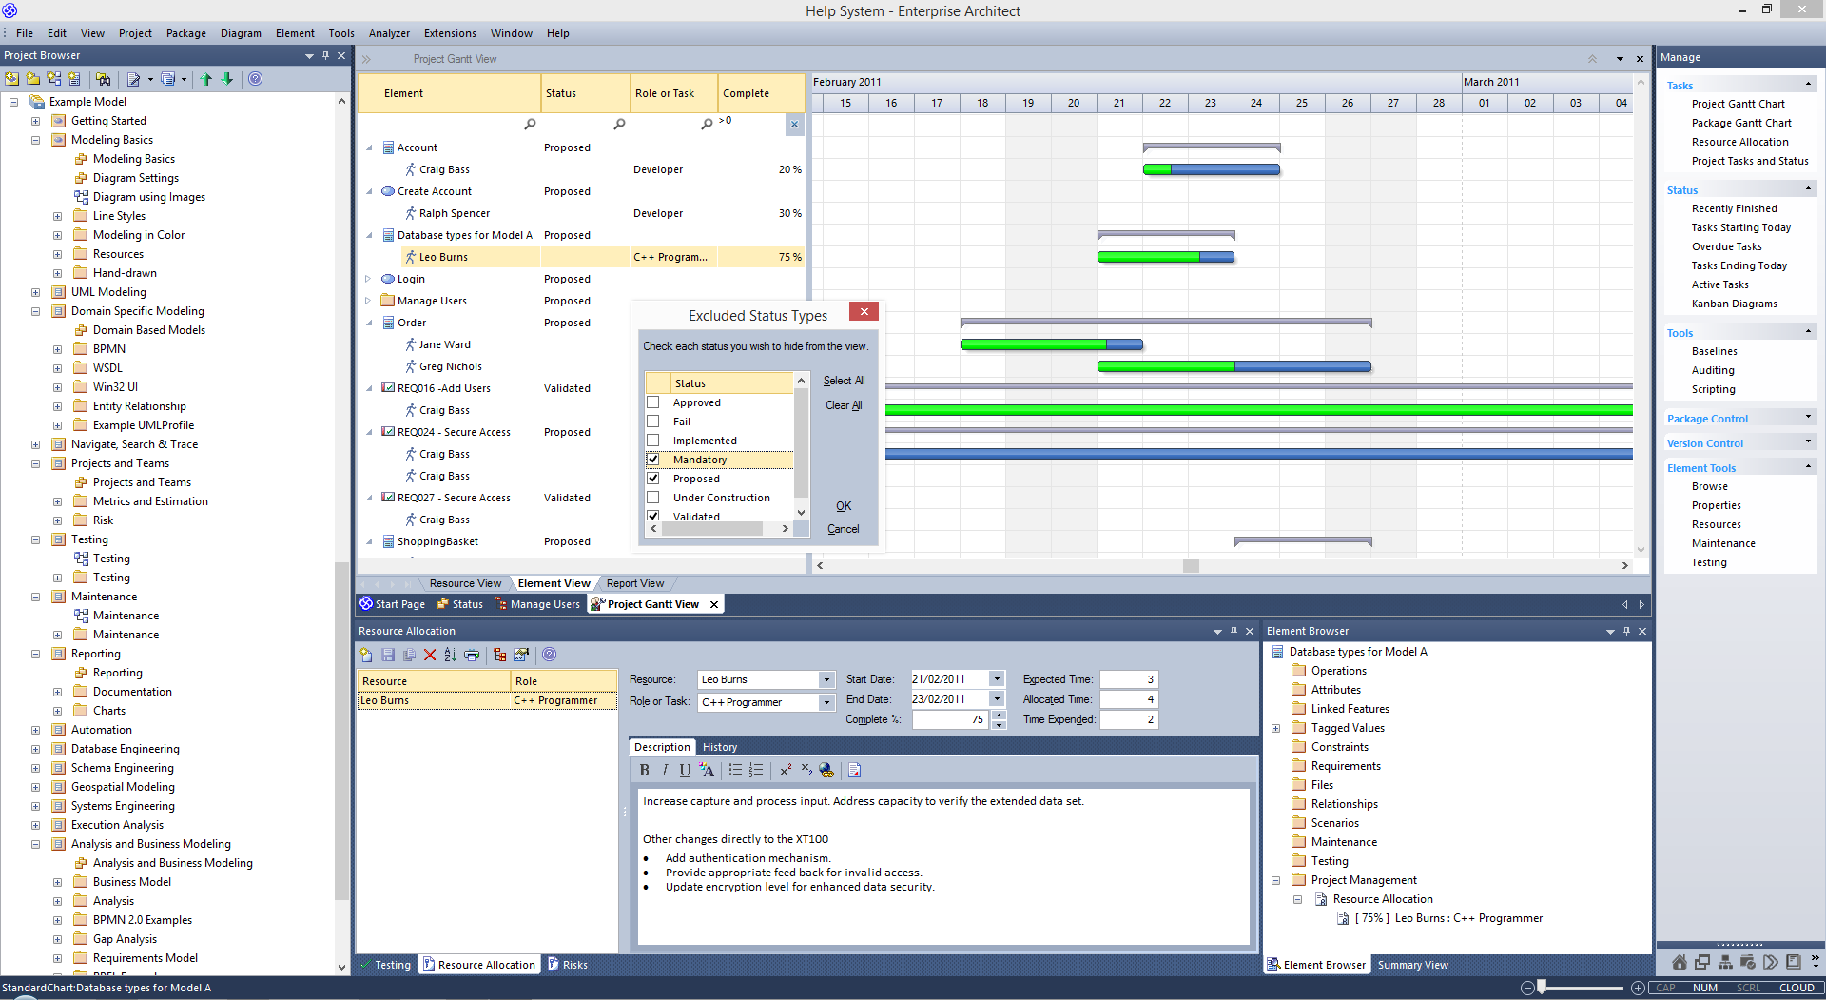Screen dimensions: 1826x1000
Task: Switch to the Resource View tab
Action: (464, 583)
